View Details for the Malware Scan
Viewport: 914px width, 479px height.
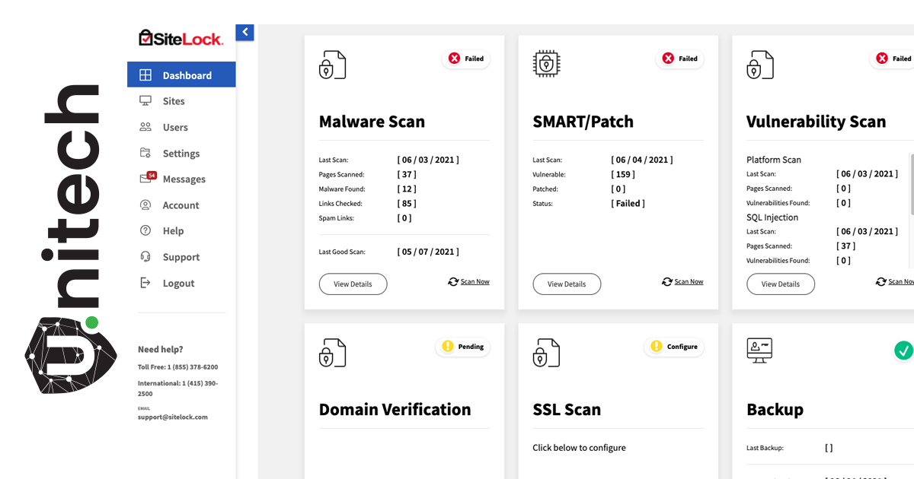pyautogui.click(x=353, y=284)
